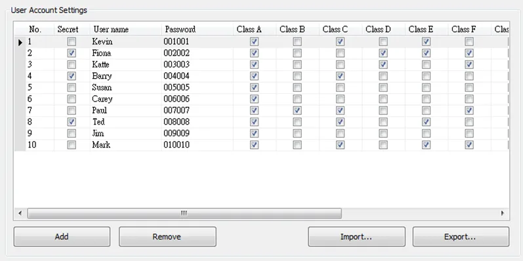523x261 pixels.
Task: Click the Class E column header
Action: [x=427, y=30]
